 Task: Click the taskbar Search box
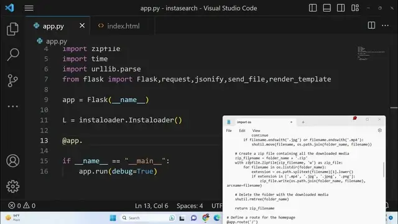tap(148, 218)
